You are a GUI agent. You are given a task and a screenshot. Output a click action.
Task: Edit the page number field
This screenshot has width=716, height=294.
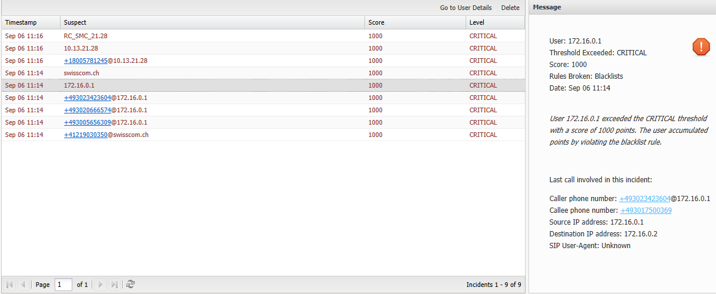pos(63,285)
